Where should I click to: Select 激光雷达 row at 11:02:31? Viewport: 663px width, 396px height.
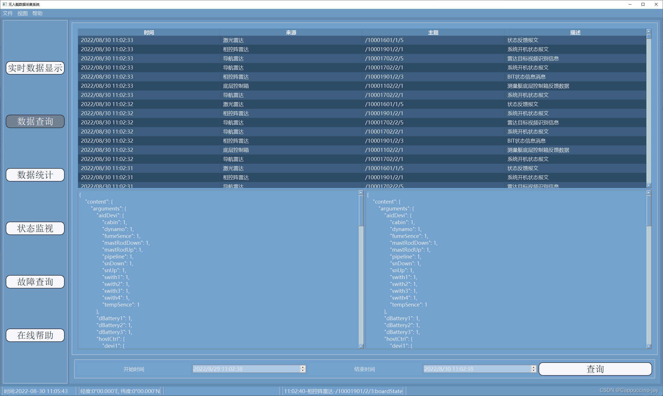pyautogui.click(x=362, y=168)
